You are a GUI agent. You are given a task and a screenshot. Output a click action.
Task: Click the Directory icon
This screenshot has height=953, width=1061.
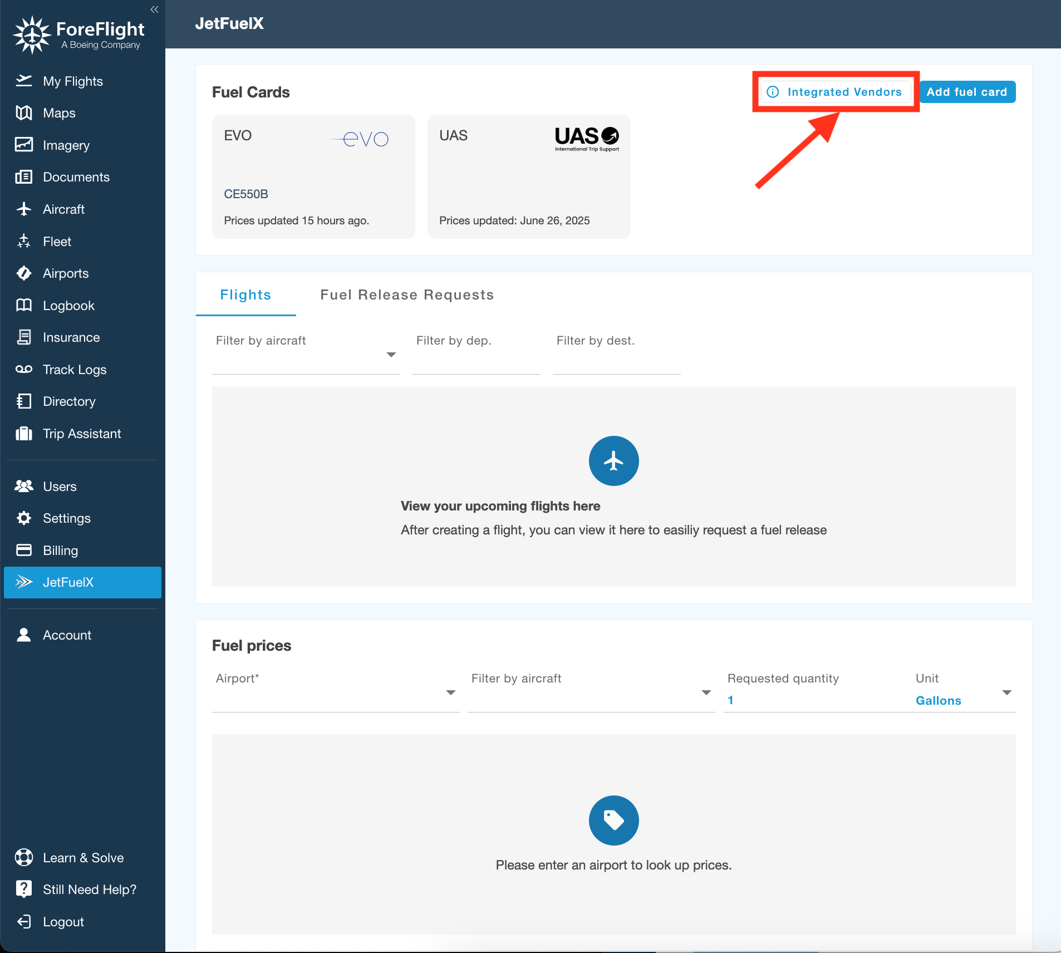pos(24,401)
